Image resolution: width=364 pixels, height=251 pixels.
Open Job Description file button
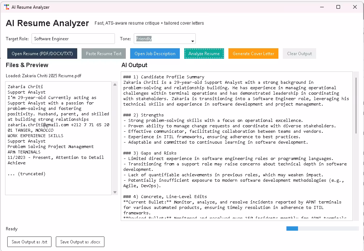coord(155,54)
